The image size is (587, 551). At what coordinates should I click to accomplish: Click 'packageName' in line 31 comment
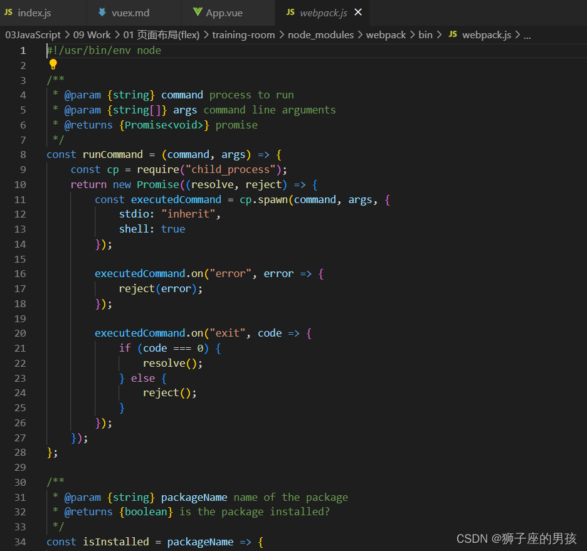194,497
